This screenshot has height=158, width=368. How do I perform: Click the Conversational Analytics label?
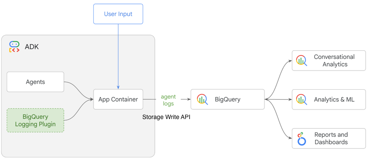[335, 61]
